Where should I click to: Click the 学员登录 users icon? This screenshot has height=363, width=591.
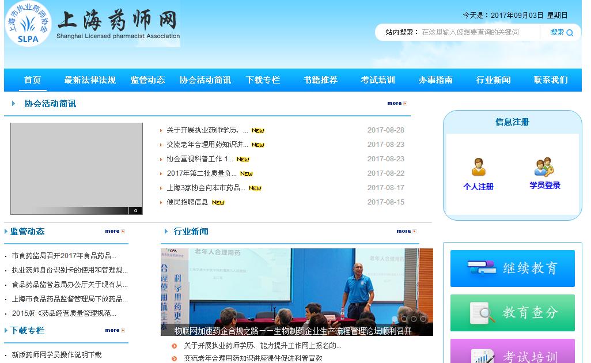(544, 167)
